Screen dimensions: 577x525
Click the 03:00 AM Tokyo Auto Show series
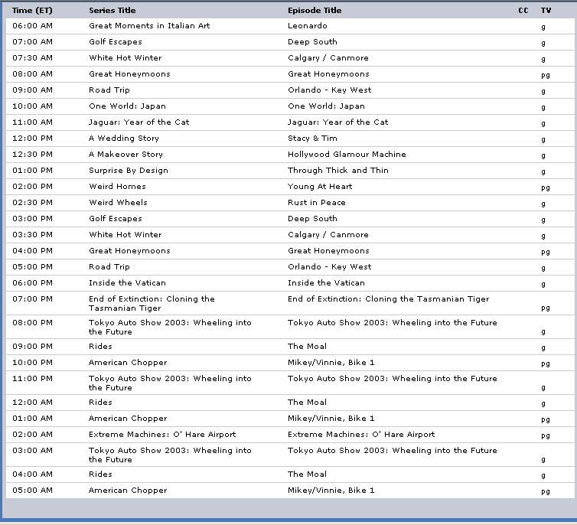[170, 455]
